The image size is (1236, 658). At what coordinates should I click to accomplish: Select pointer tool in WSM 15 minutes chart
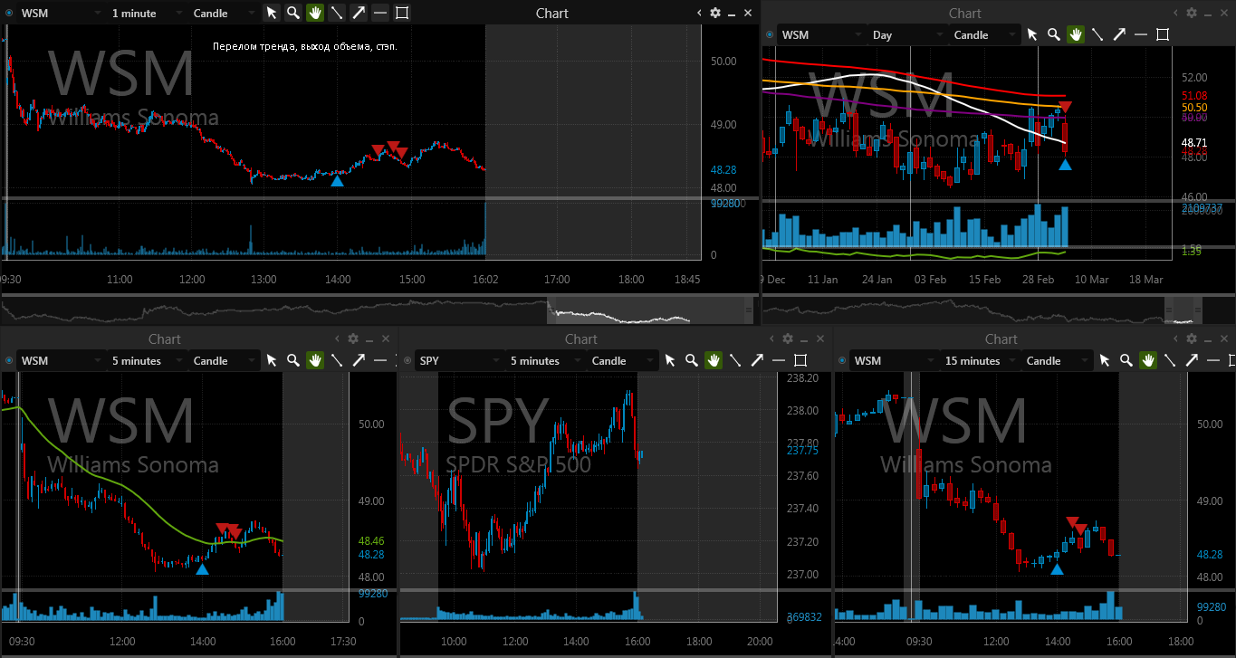1105,360
